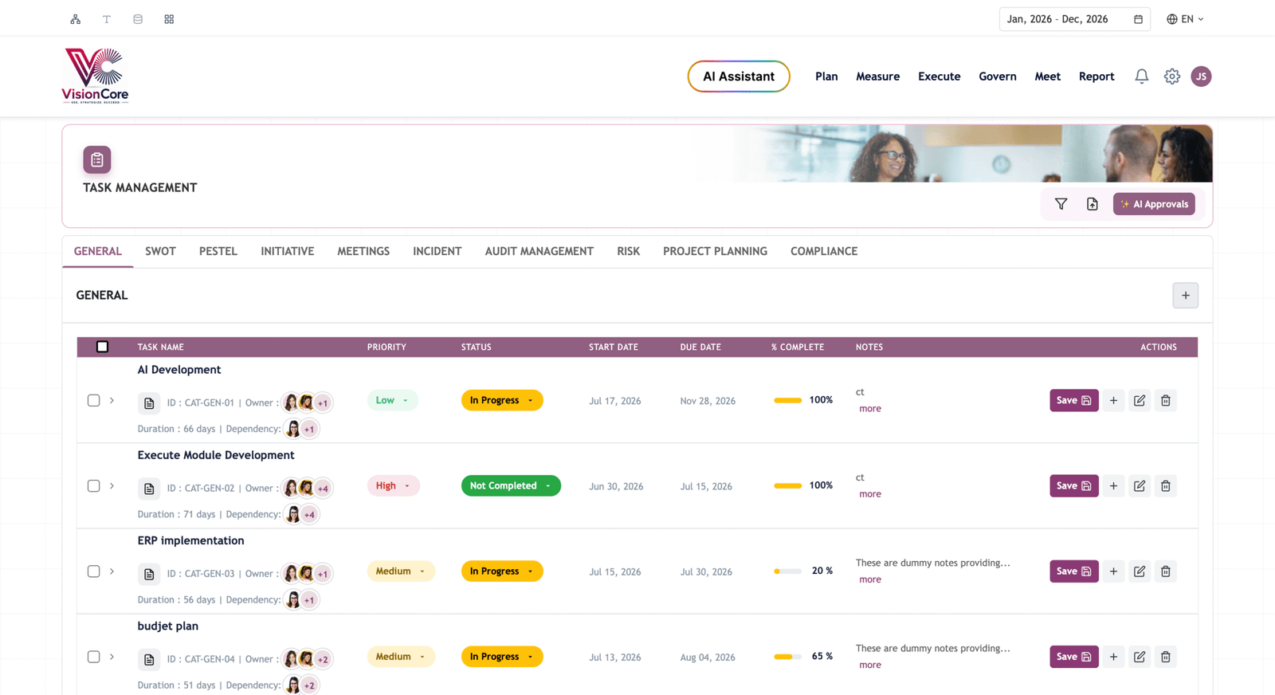Open the hierarchy tree icon in top bar
Image resolution: width=1275 pixels, height=695 pixels.
click(76, 19)
